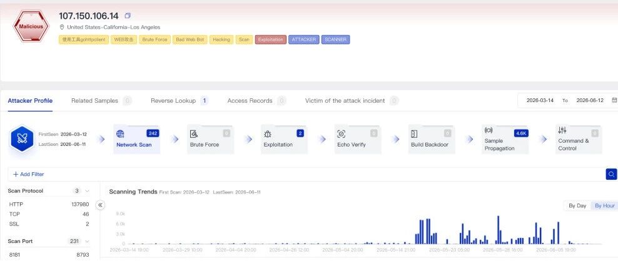Click the Malicious hexagon badge
618x263 pixels.
pyautogui.click(x=31, y=26)
